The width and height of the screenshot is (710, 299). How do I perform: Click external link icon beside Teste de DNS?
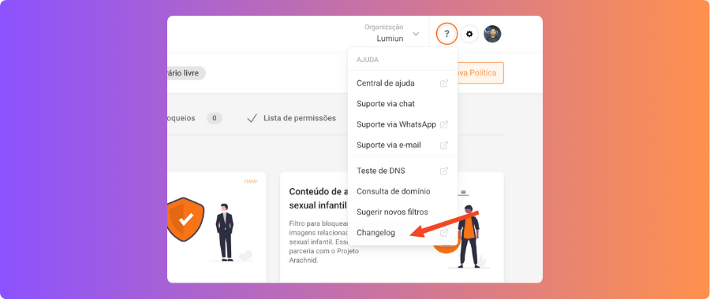pyautogui.click(x=444, y=171)
